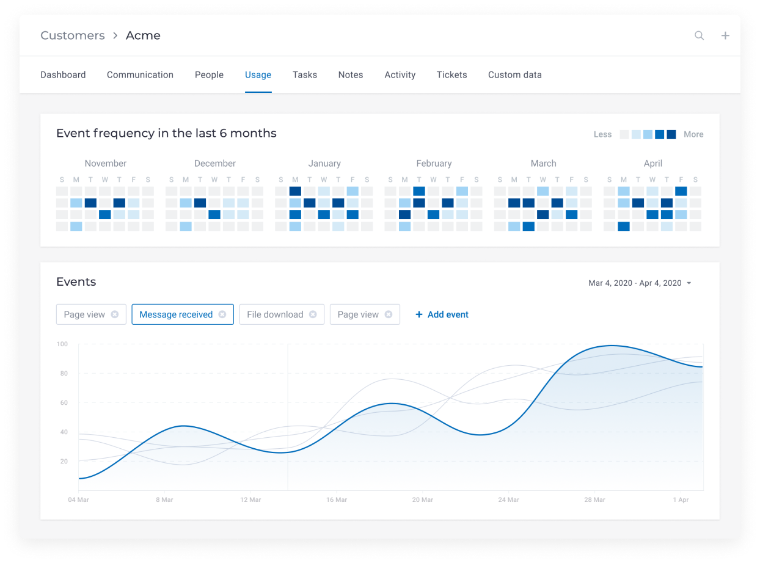Go to the Custom data tab
This screenshot has width=760, height=563.
pyautogui.click(x=514, y=74)
